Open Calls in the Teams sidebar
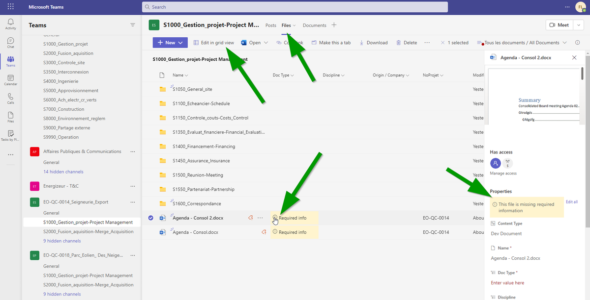The width and height of the screenshot is (590, 300). point(11,99)
